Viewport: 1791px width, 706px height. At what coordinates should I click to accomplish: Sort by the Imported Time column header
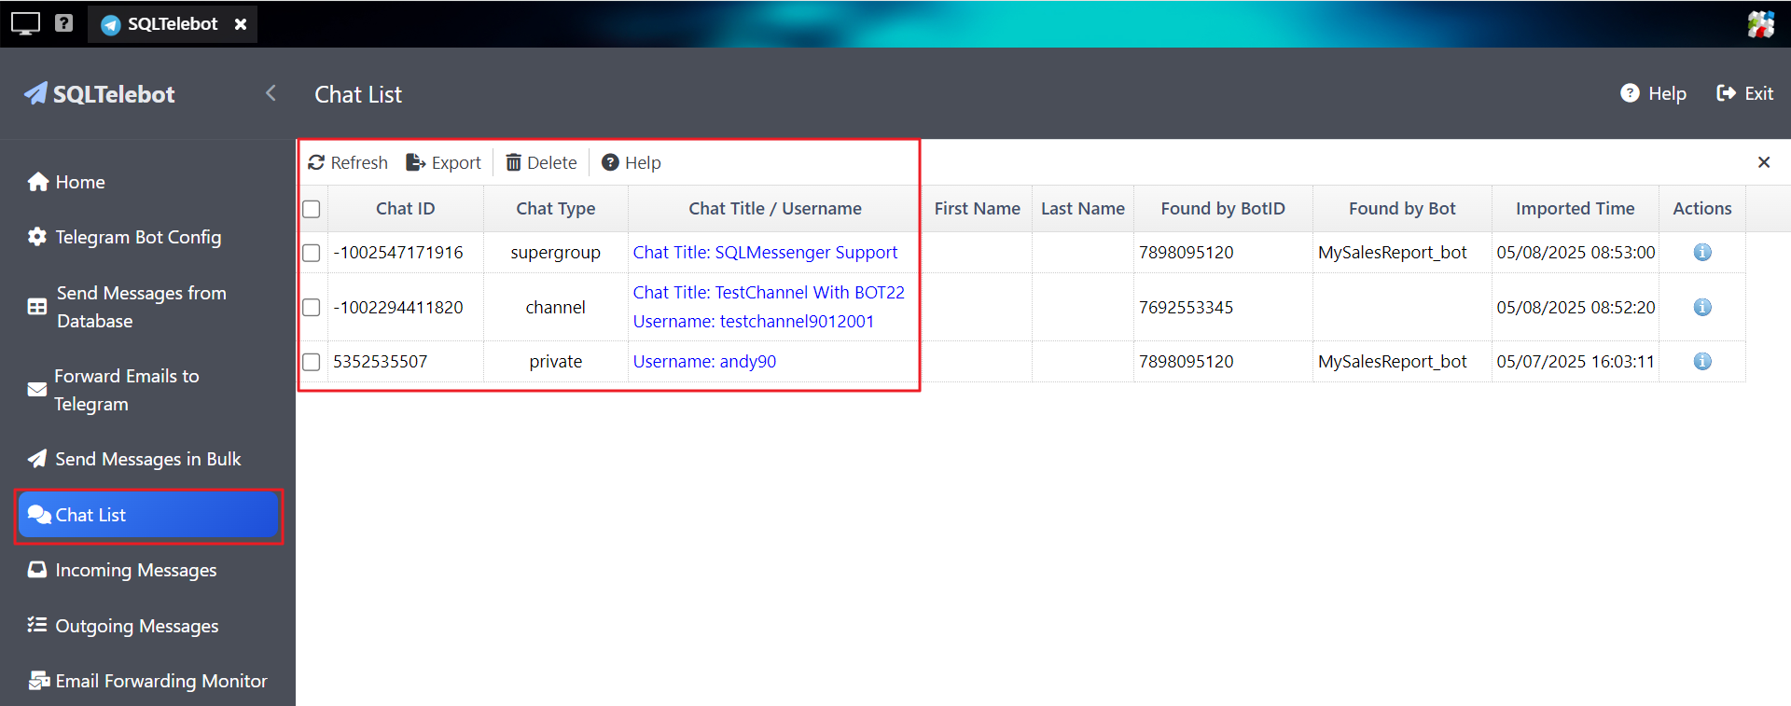point(1574,209)
